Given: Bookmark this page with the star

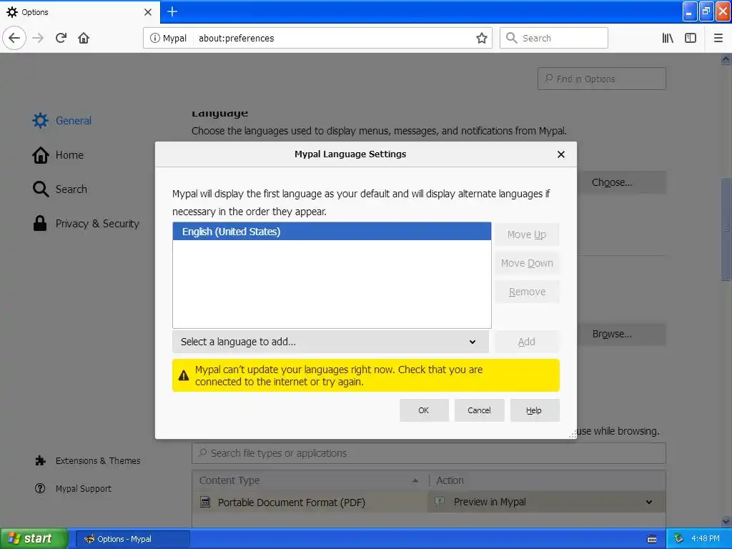Looking at the screenshot, I should click(x=481, y=38).
